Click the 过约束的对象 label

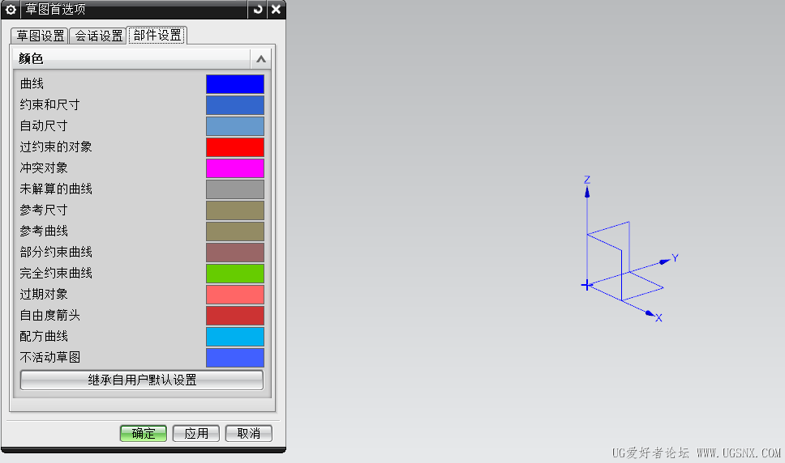point(56,147)
